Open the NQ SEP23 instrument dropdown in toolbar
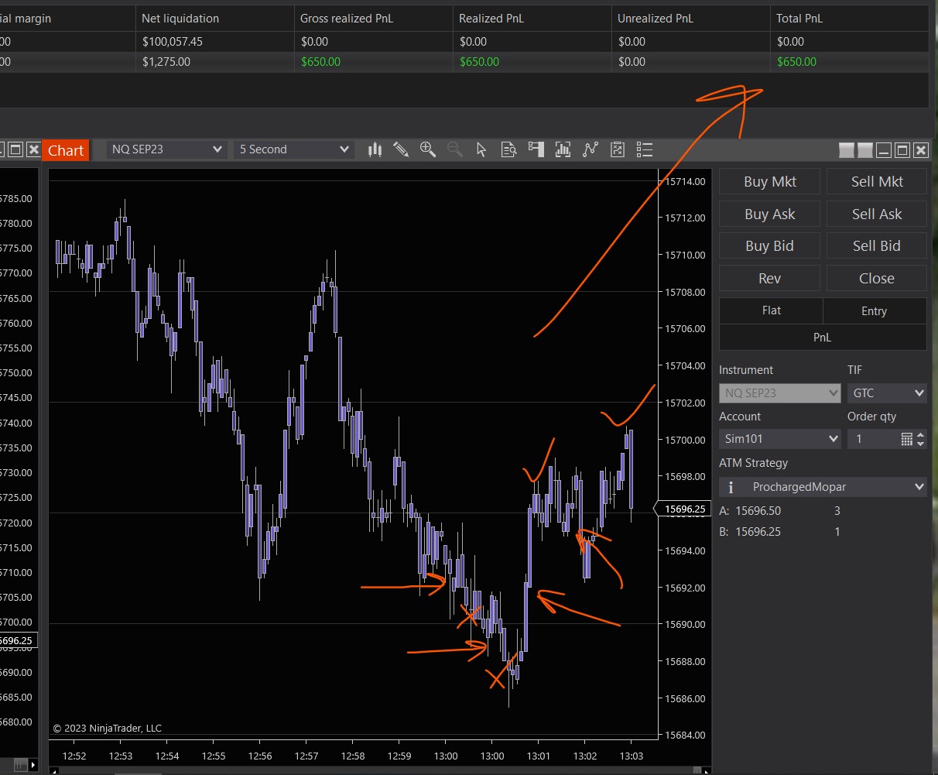The image size is (938, 775). (166, 149)
